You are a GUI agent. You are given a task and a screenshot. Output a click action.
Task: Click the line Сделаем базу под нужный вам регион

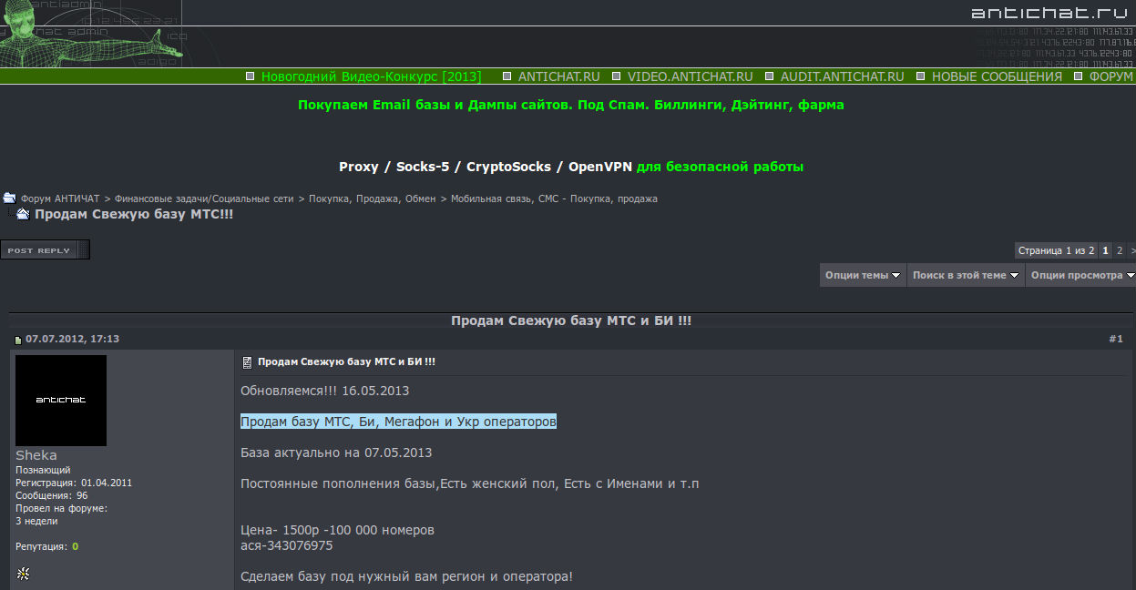coord(406,576)
